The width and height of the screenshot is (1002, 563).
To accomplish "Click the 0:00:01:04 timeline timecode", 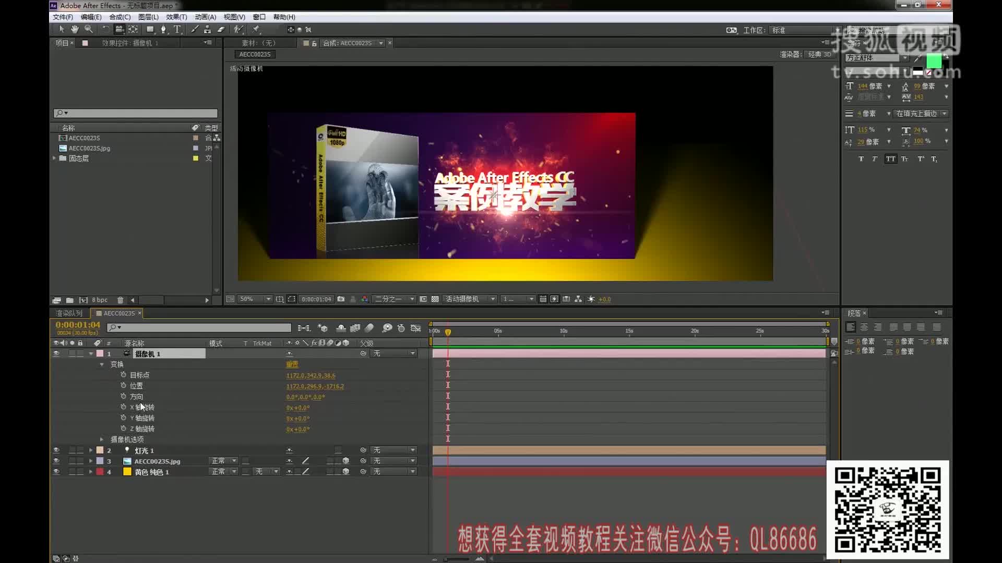I will point(78,325).
